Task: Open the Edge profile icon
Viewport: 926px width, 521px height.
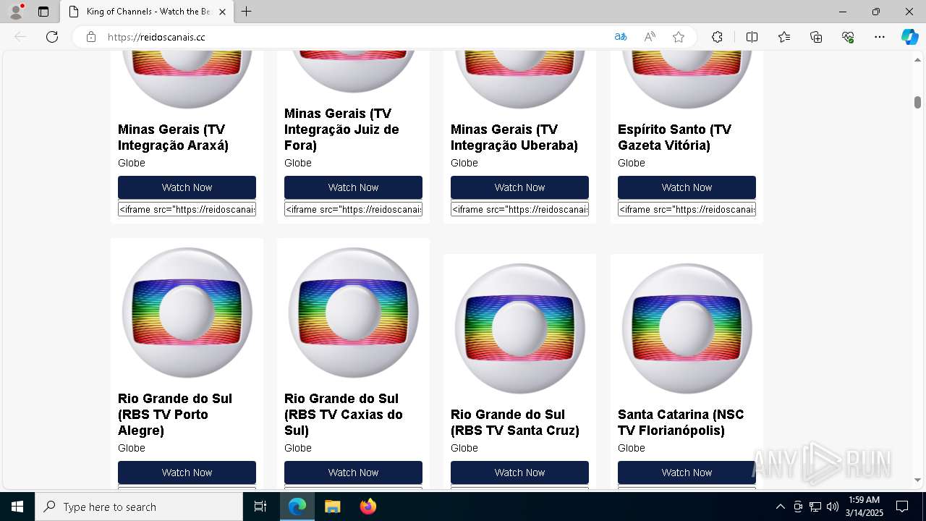Action: (x=16, y=12)
